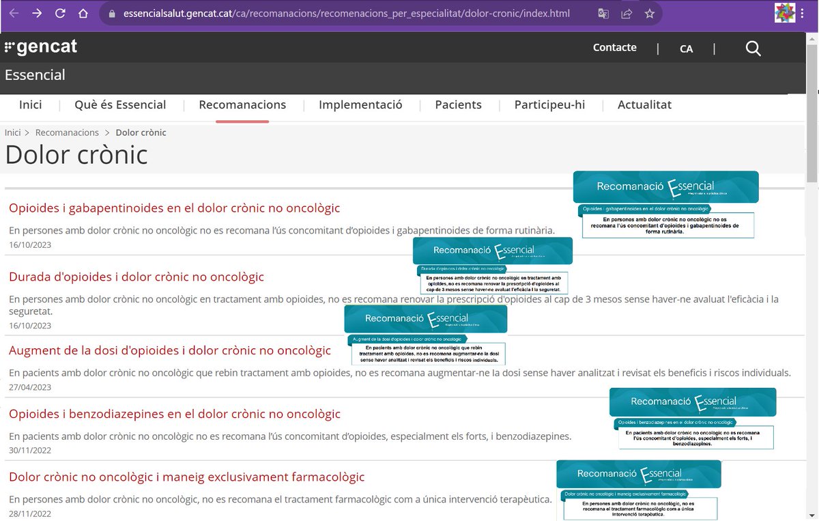Go back with the browser back arrow
The width and height of the screenshot is (819, 521).
coord(14,14)
